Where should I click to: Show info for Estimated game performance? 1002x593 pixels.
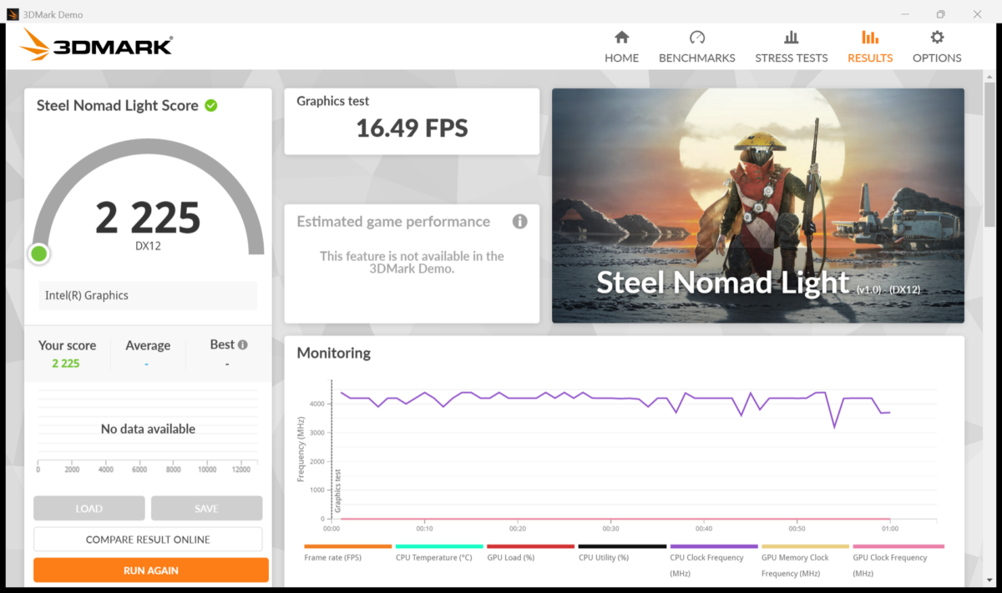click(x=519, y=221)
